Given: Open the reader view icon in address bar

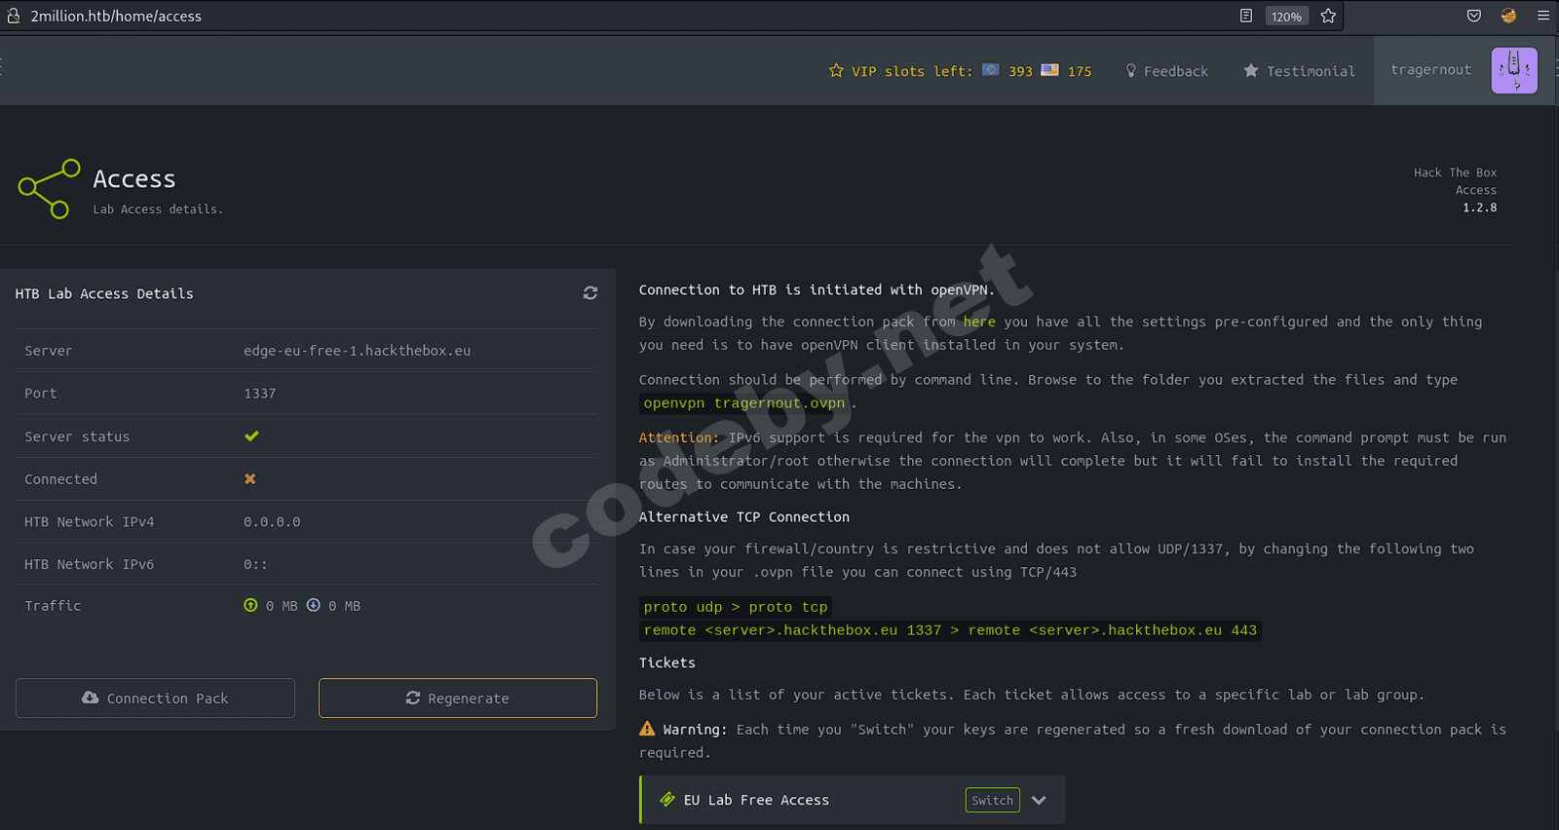Looking at the screenshot, I should (x=1246, y=16).
